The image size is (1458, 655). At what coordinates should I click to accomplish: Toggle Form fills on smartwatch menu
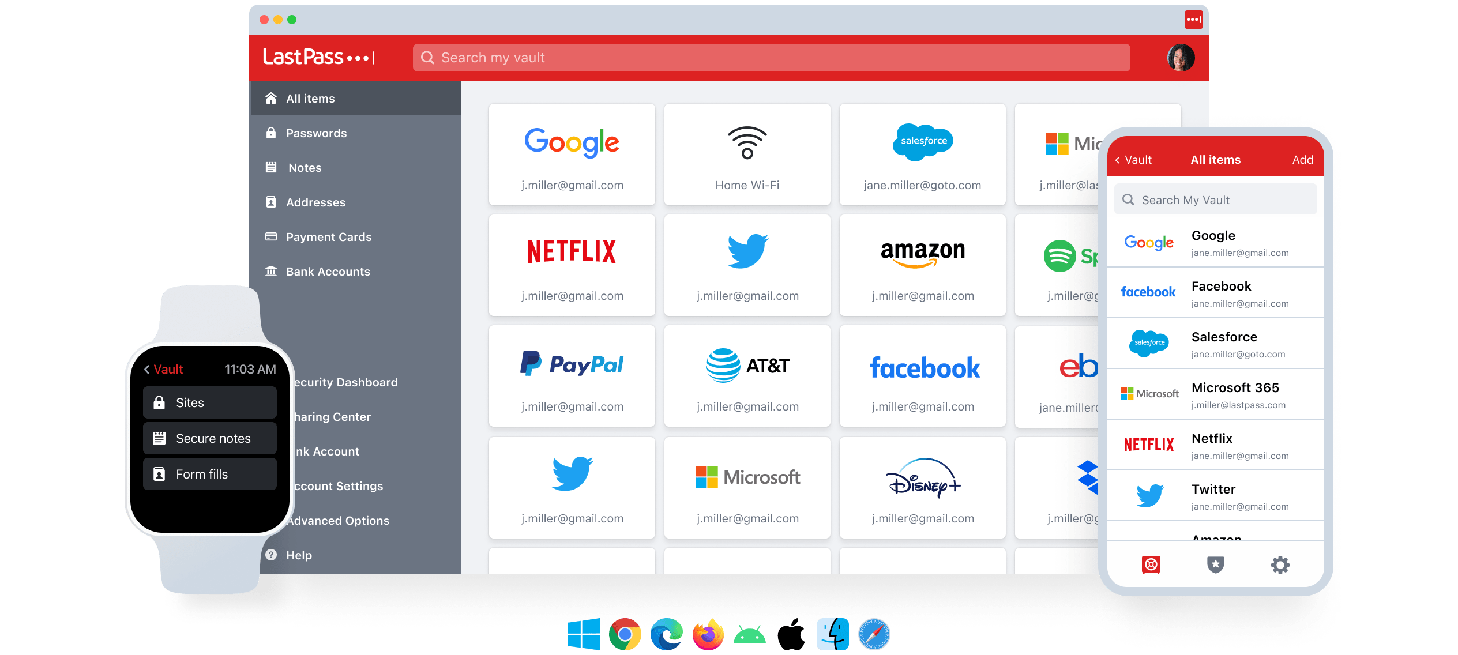point(209,474)
